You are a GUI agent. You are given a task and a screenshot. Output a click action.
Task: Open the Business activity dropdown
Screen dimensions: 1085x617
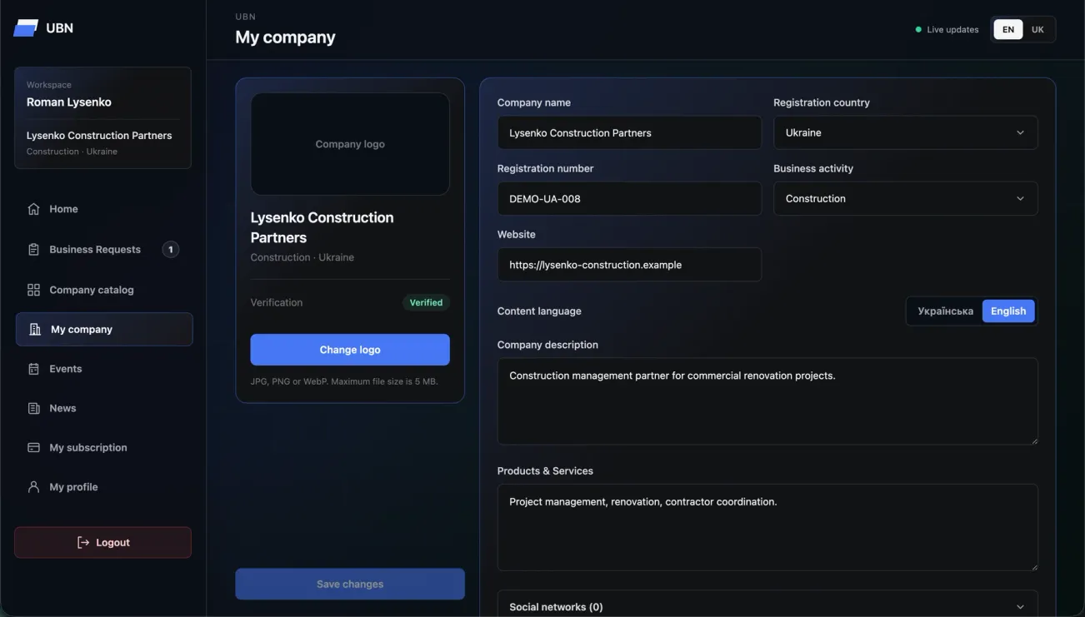pyautogui.click(x=905, y=198)
